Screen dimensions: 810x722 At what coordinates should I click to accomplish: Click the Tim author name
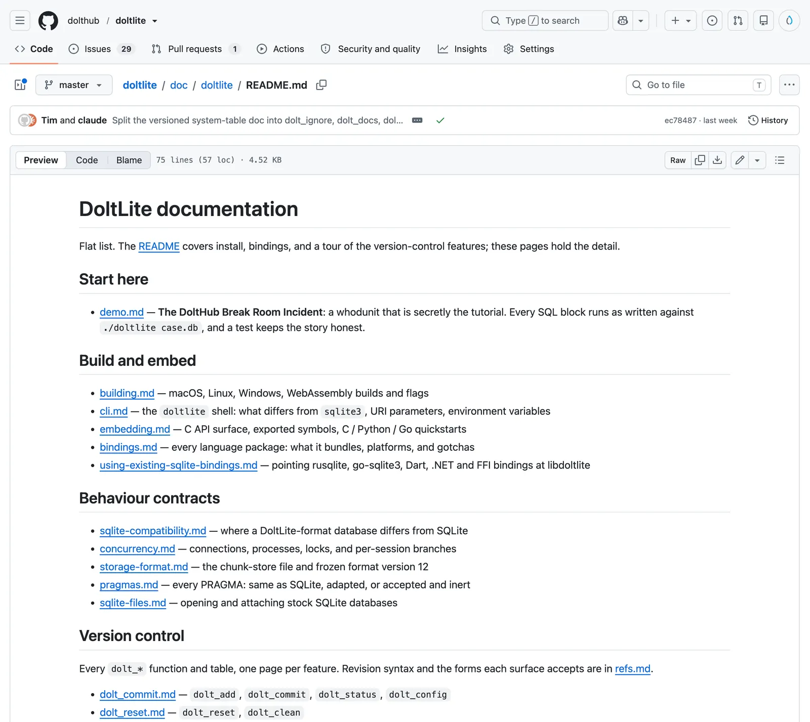point(49,120)
